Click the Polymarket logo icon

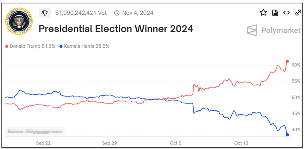[x=252, y=30]
